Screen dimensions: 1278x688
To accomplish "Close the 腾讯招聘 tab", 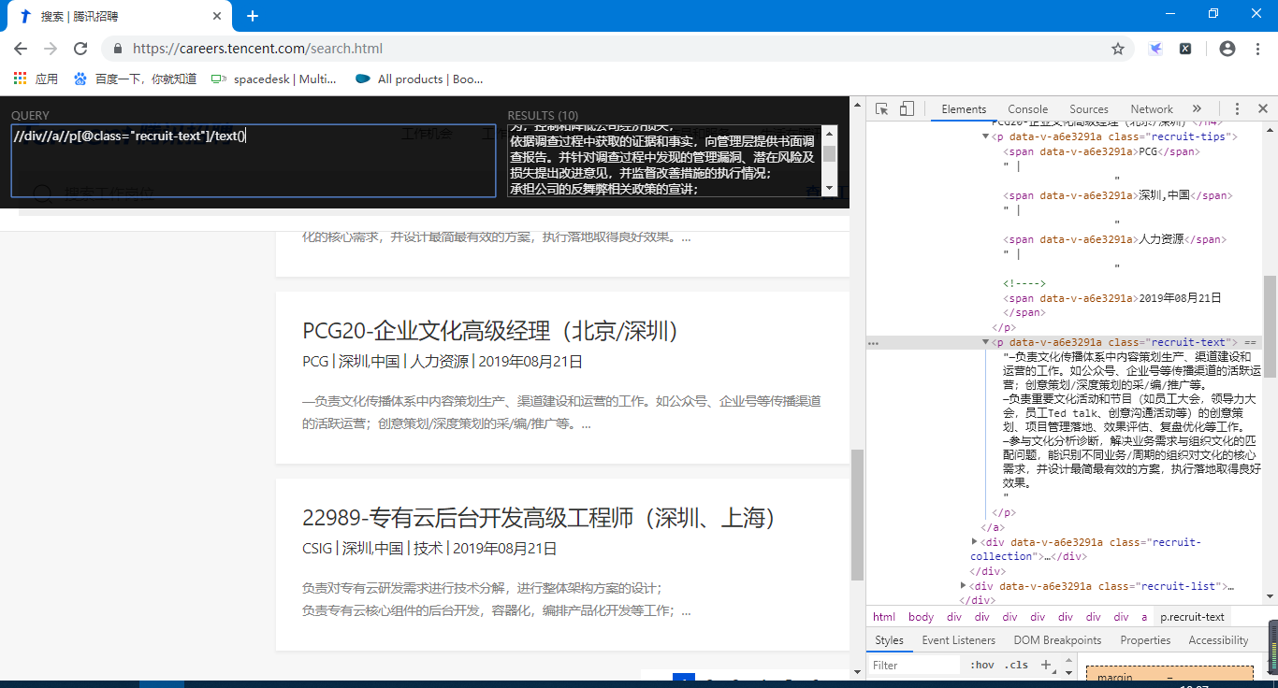I will (217, 16).
